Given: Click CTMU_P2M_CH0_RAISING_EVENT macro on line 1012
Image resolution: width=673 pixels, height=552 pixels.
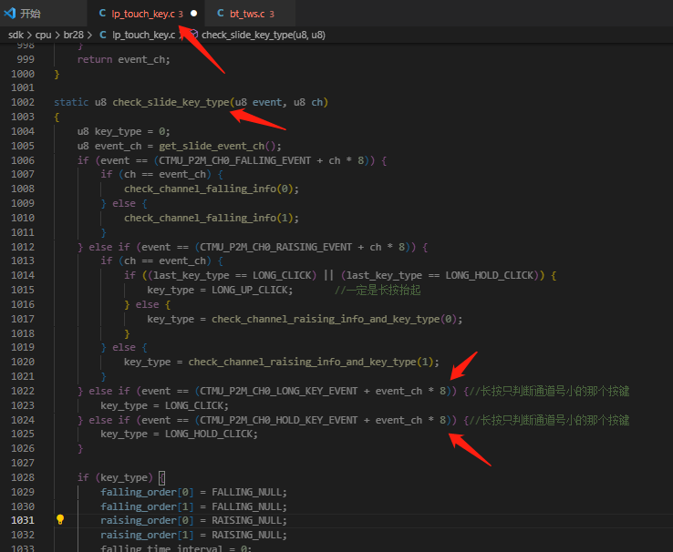Looking at the screenshot, I should 276,247.
